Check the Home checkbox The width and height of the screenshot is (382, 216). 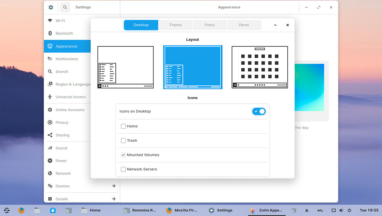coord(123,126)
